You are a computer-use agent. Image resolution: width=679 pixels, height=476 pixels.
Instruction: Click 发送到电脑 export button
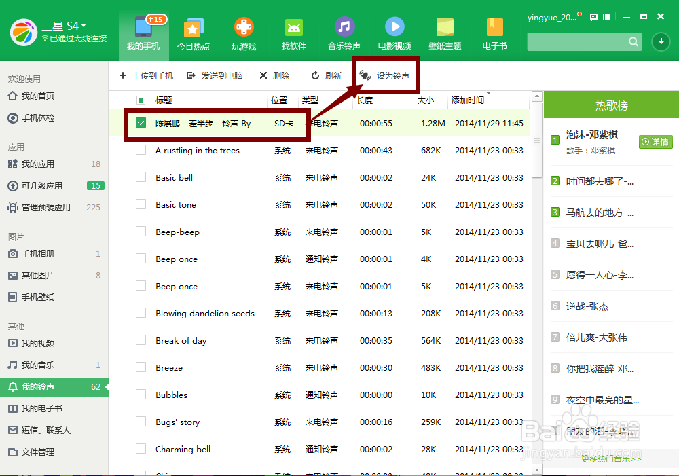pos(215,76)
